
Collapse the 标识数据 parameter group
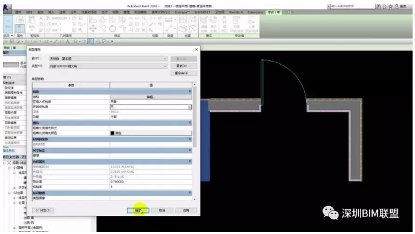point(190,193)
